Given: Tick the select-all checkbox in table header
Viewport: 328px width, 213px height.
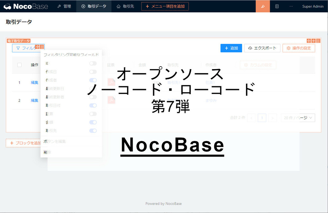Looking at the screenshot, I should (x=19, y=65).
